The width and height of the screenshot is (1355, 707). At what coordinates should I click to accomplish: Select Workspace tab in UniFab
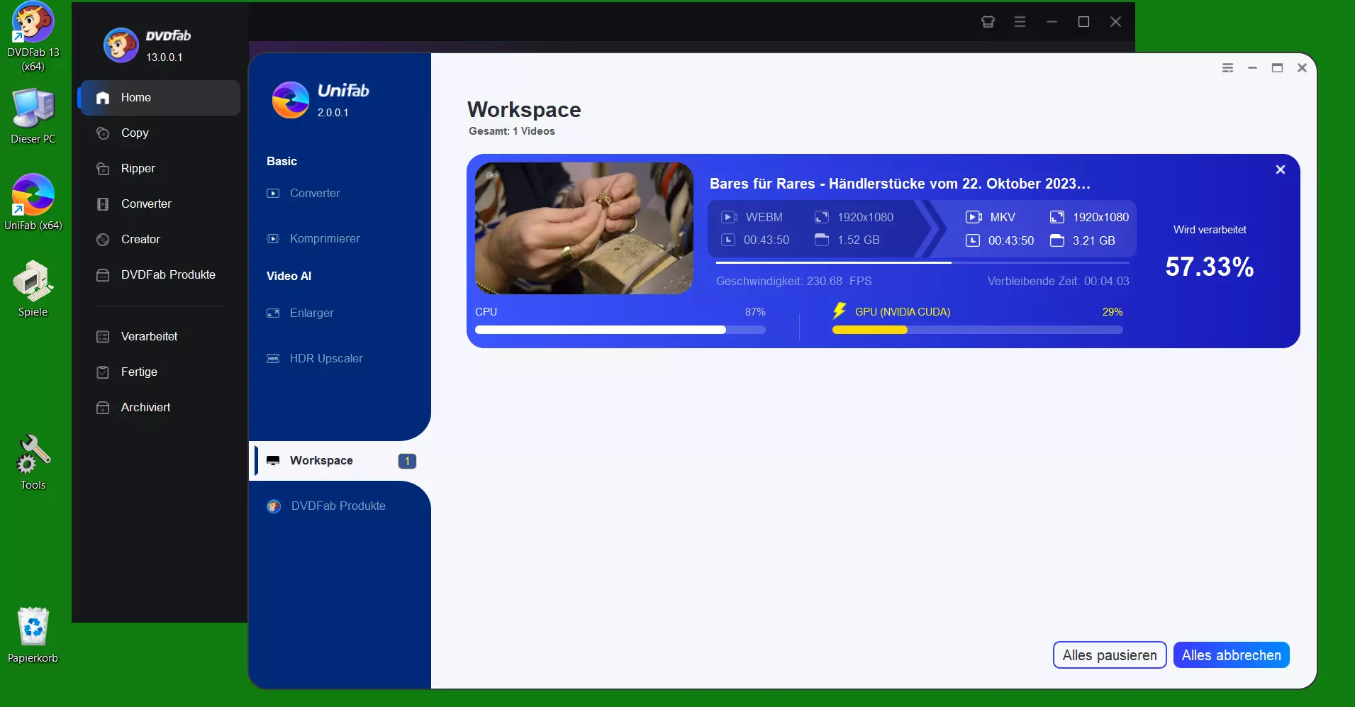click(340, 461)
